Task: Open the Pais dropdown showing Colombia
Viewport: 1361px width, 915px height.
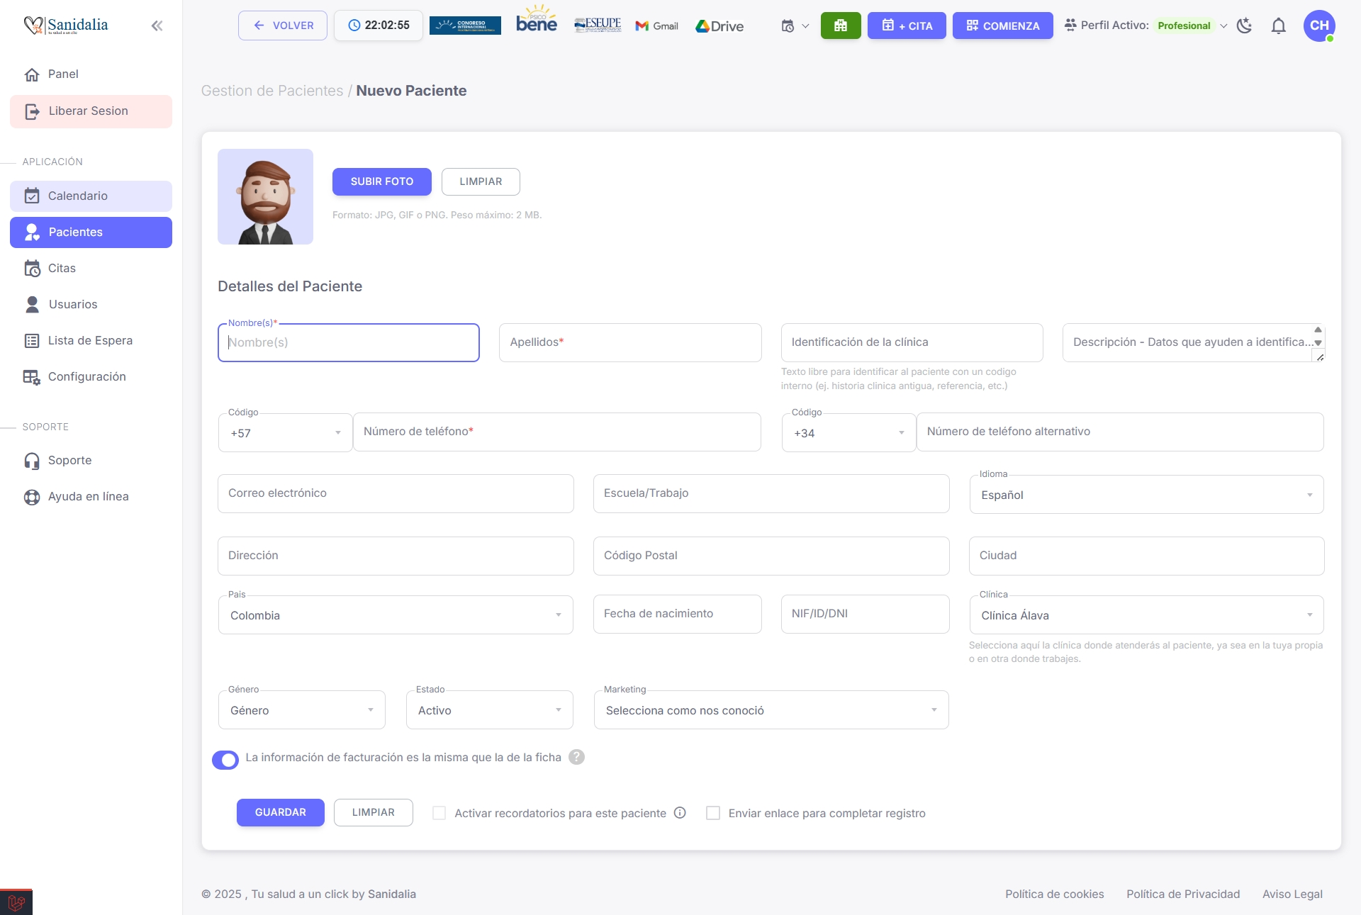Action: [x=396, y=615]
